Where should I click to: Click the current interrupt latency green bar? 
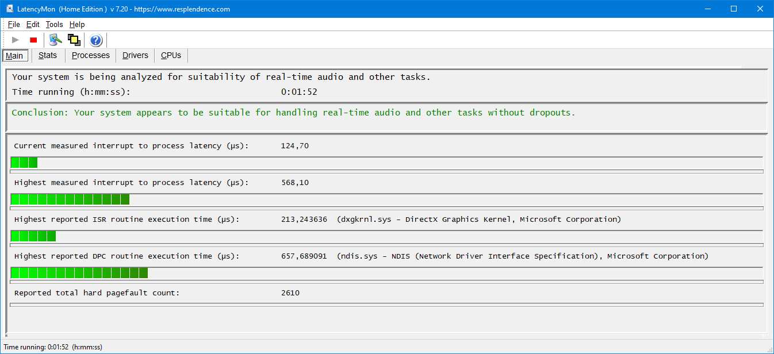(24, 163)
